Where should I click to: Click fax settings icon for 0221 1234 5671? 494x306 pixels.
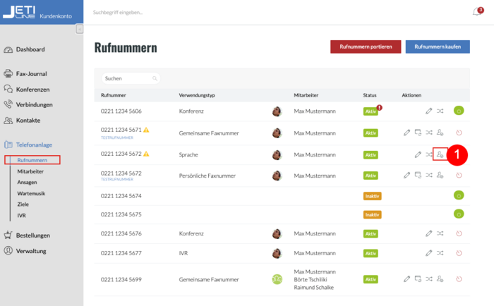tap(418, 133)
